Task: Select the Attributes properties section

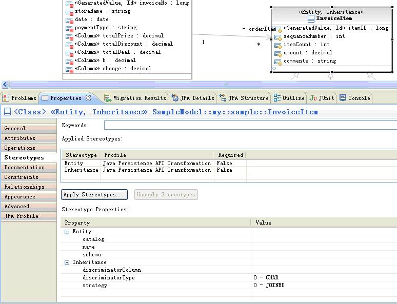Action: (x=29, y=138)
